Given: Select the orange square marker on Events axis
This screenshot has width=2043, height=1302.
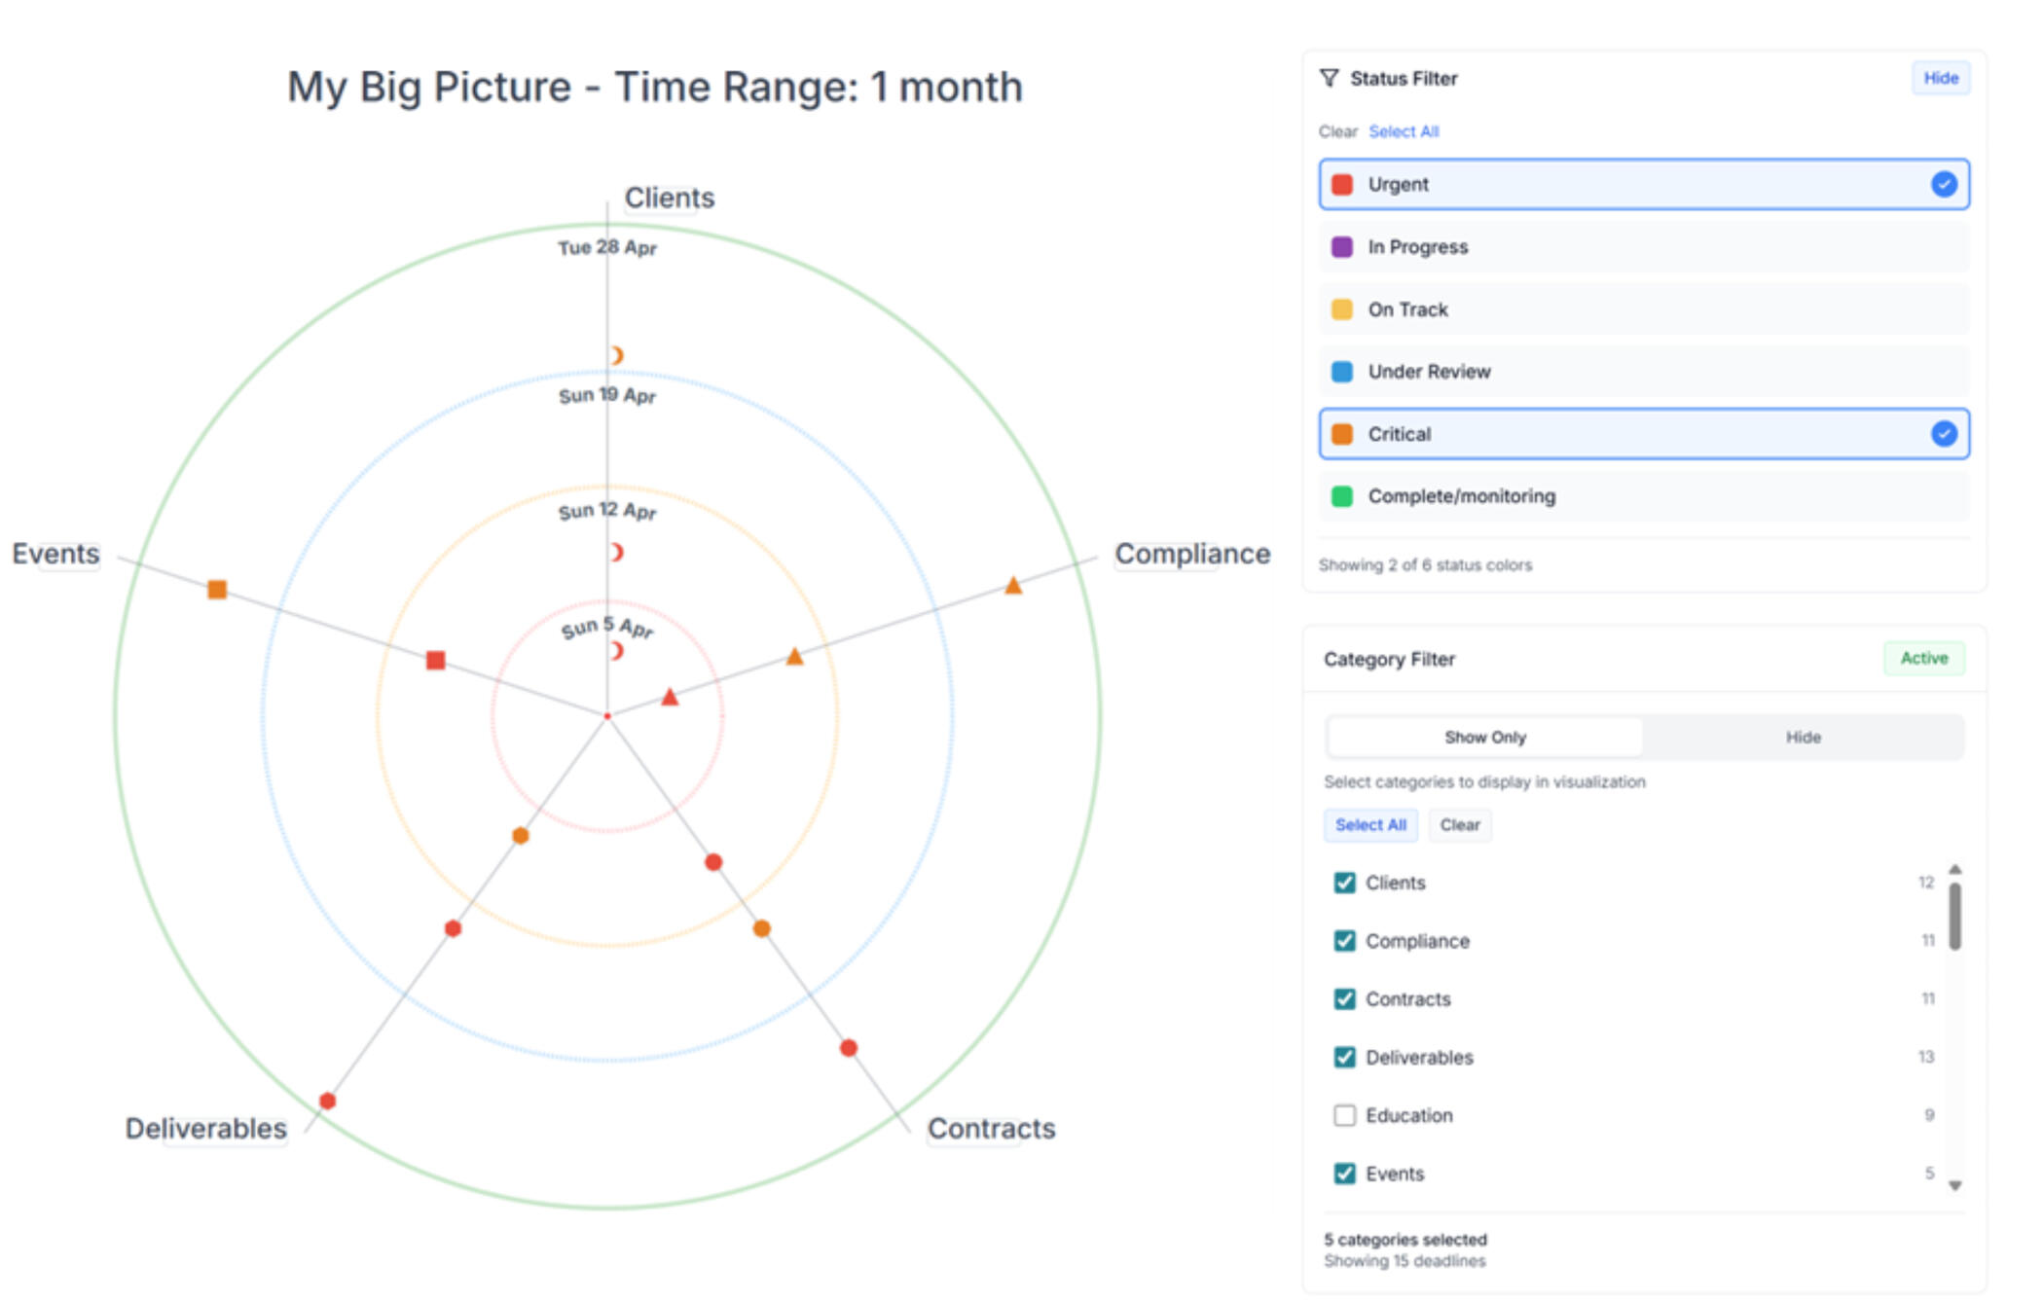Looking at the screenshot, I should point(217,589).
